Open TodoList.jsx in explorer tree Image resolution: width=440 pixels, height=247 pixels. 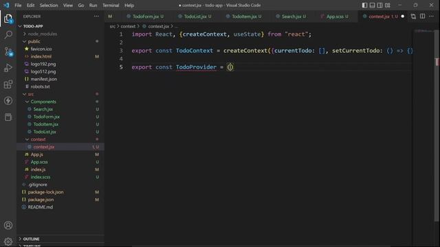45,132
